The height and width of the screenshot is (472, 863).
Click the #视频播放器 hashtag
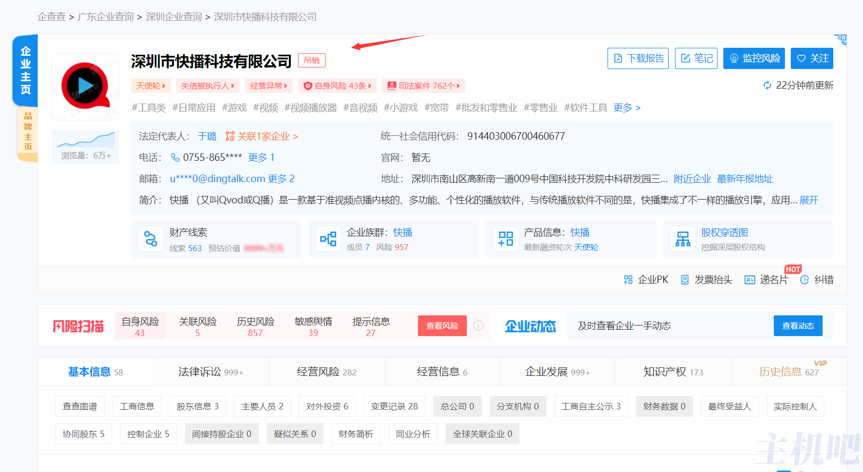(311, 108)
